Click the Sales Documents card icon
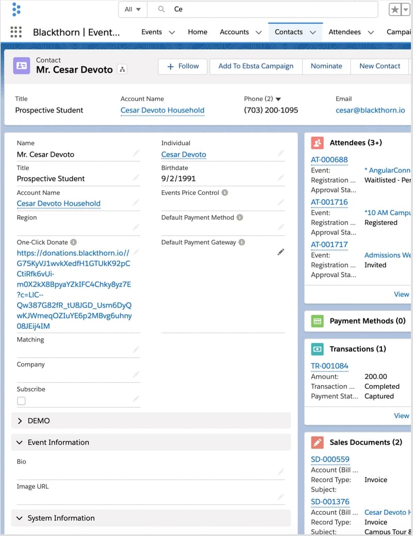 pos(317,442)
